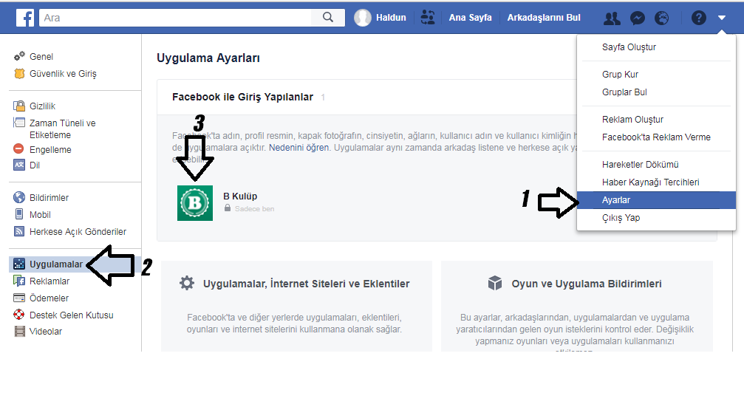Click the find friends people icon next to Haldun
The height and width of the screenshot is (407, 744).
[x=428, y=18]
